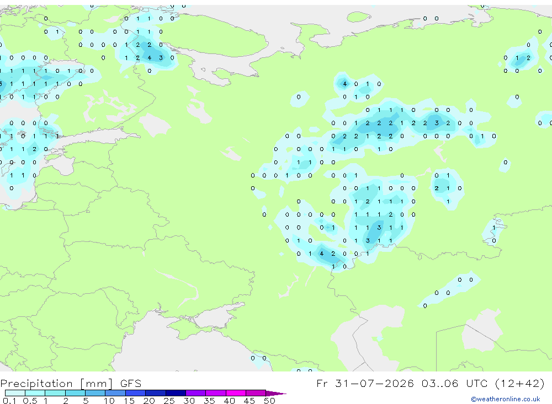
Task: Click the 'Precipitation [mm] GFS' title text
Action: (71, 383)
